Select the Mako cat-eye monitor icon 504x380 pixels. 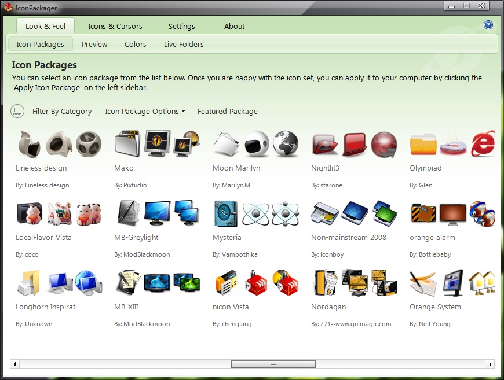[x=157, y=143]
